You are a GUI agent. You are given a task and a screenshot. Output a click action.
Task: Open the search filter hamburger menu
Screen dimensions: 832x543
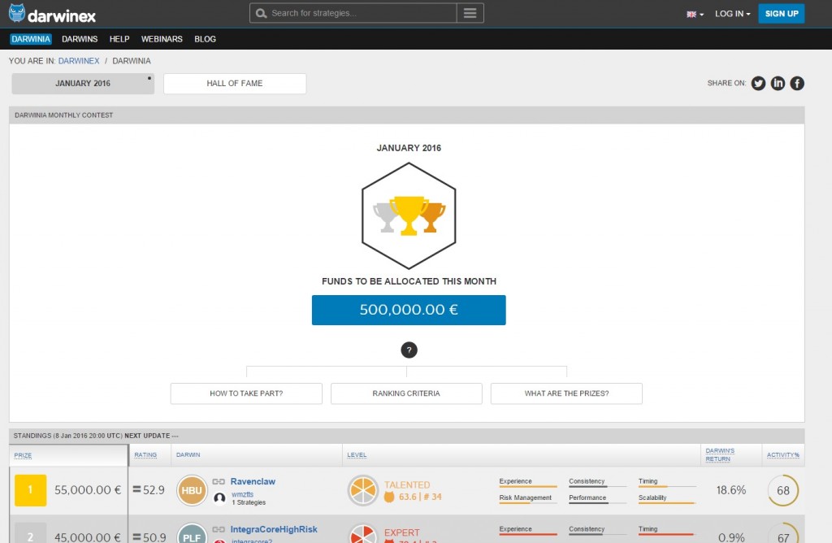470,13
